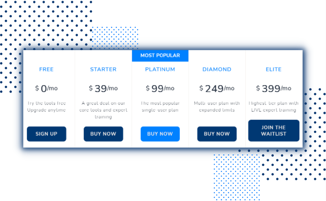Click the $0/mo price

46,88
